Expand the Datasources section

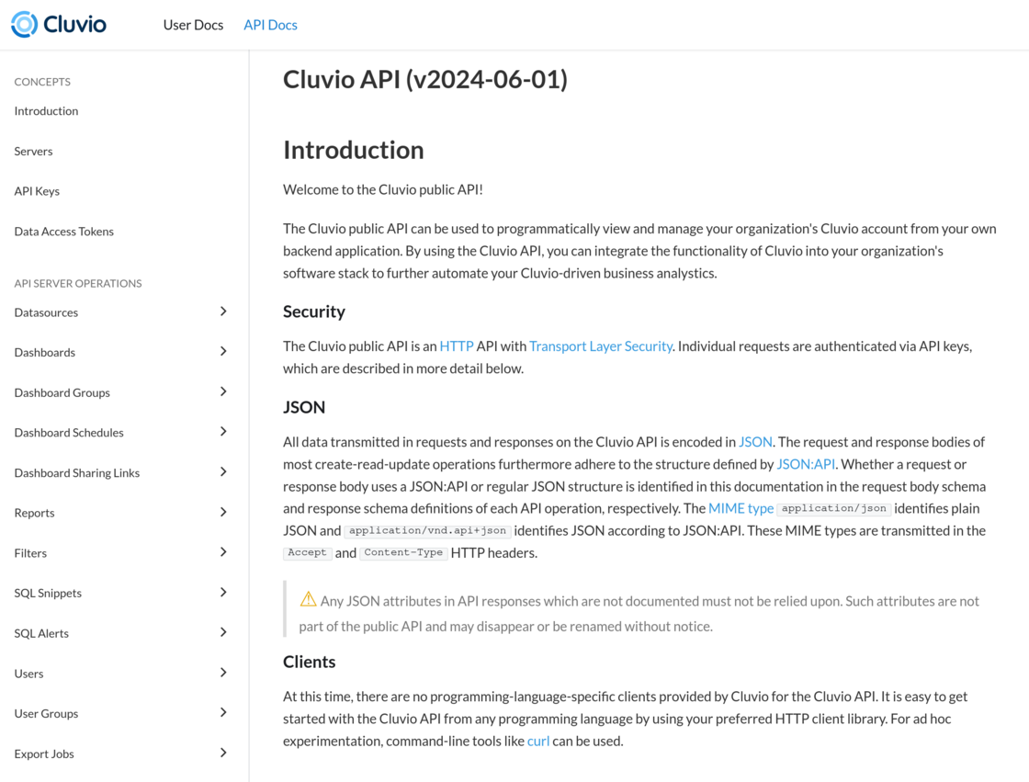222,312
